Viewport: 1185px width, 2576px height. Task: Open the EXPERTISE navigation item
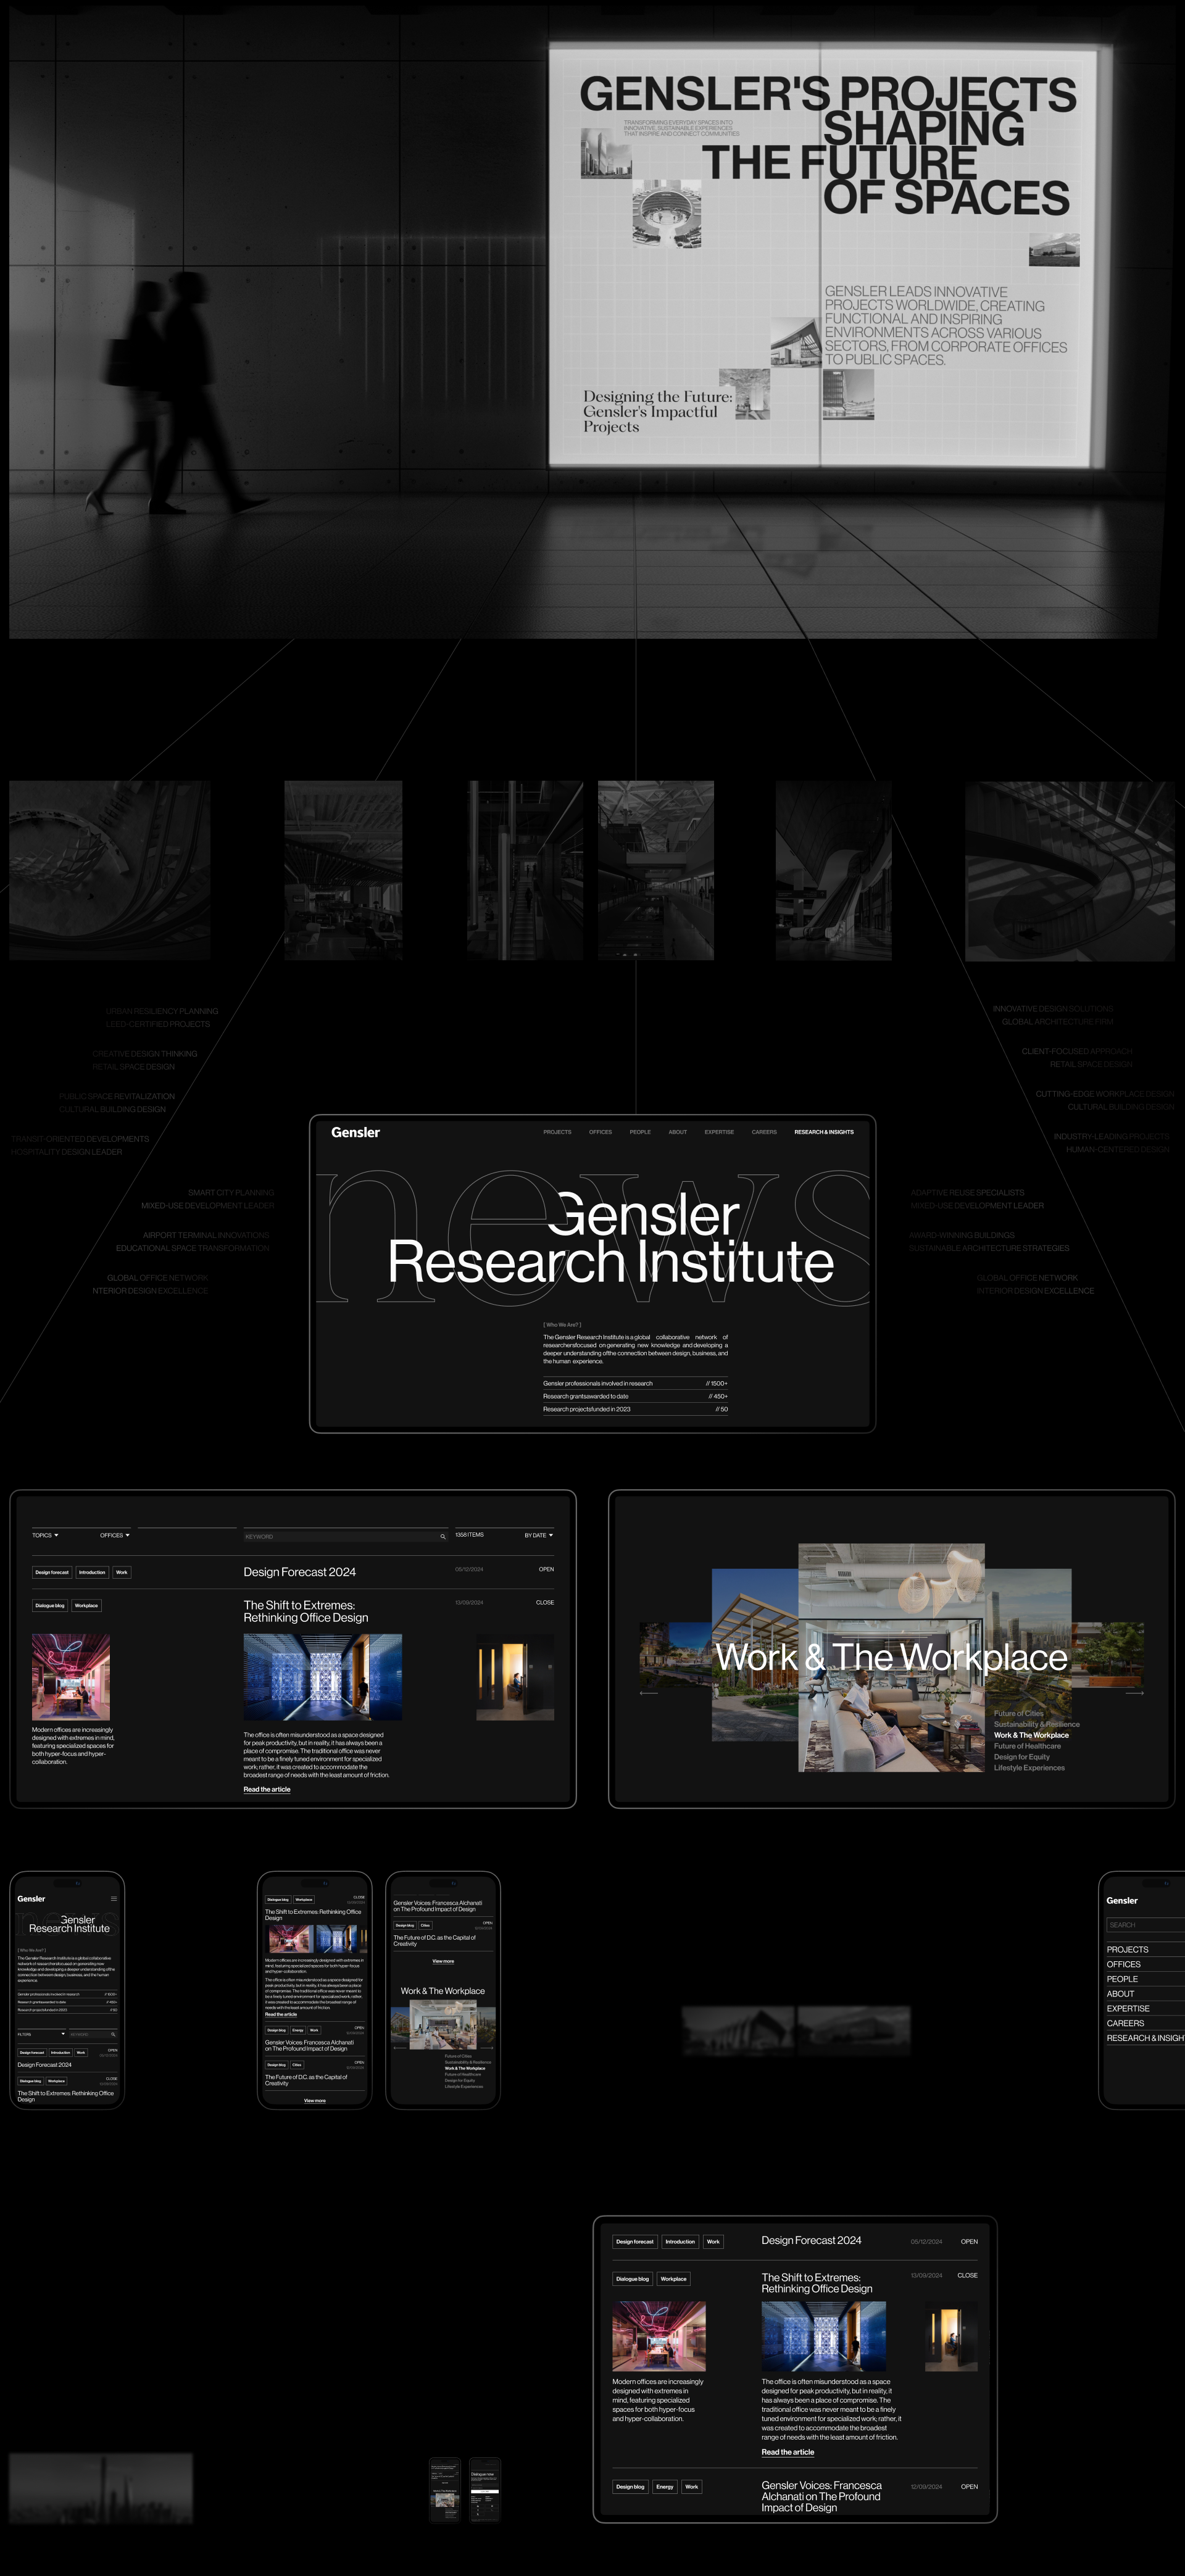click(x=720, y=1132)
